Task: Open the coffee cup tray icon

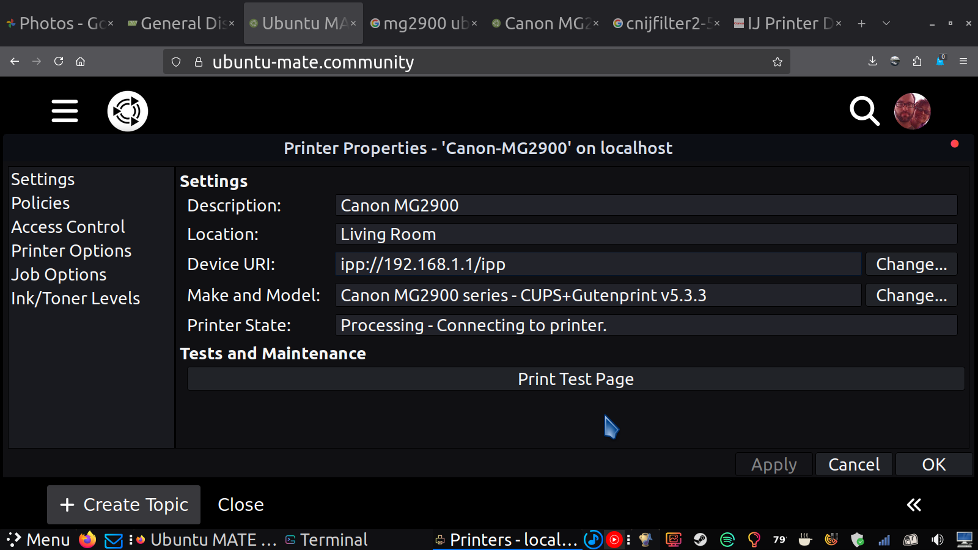Action: 805,540
